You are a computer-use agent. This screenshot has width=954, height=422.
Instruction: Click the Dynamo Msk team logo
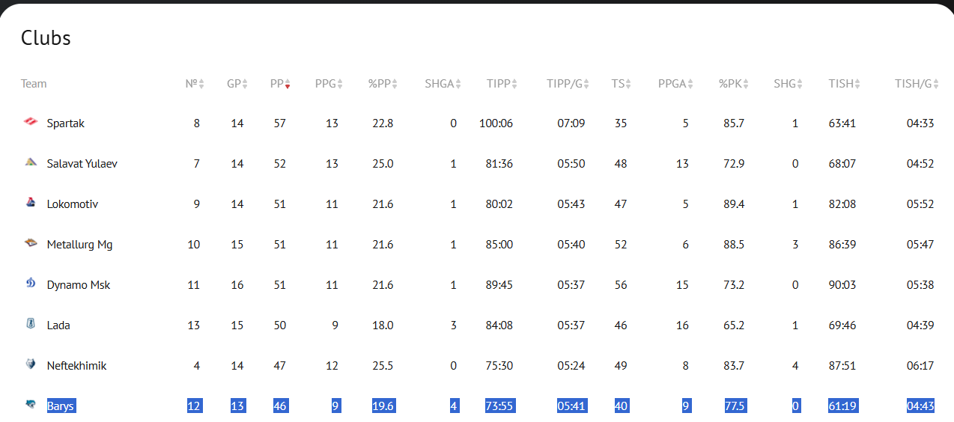point(30,284)
